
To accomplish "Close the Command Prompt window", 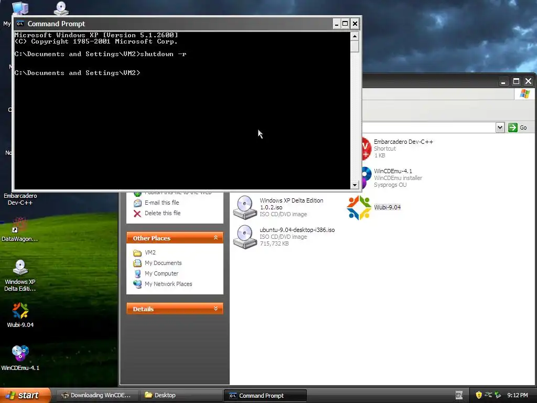I will [x=355, y=24].
